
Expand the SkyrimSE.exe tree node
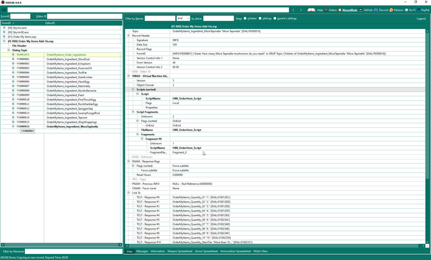pos(4,32)
